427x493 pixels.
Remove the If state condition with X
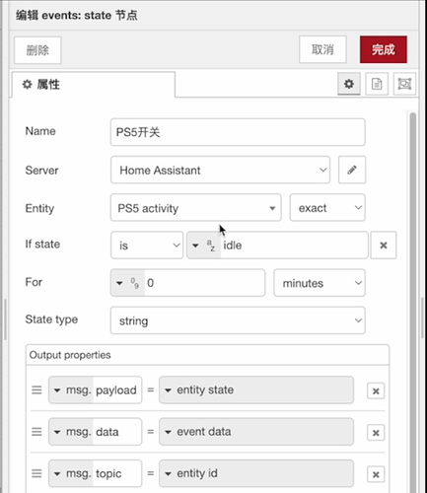[384, 246]
